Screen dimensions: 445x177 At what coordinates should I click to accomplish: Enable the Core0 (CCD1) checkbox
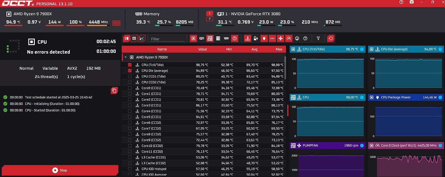point(130,88)
